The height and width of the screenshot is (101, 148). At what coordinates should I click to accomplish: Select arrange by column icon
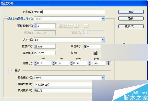pos(76,26)
